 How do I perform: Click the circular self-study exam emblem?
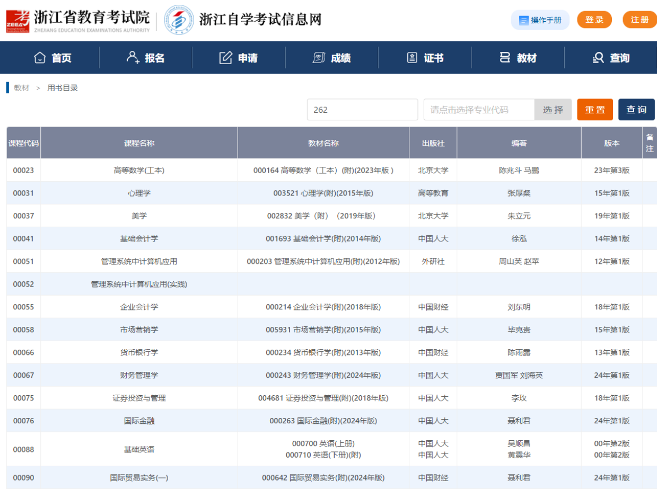(x=179, y=20)
